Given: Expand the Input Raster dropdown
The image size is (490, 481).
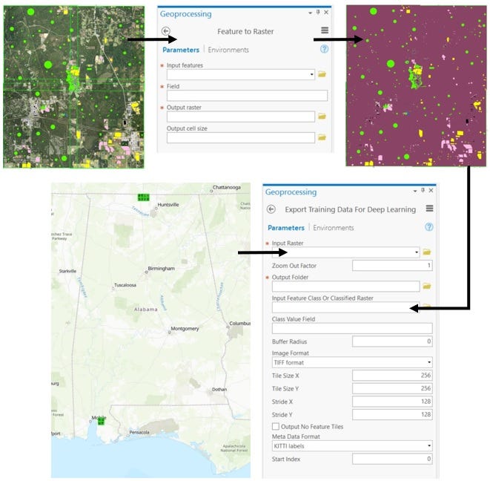Looking at the screenshot, I should [x=417, y=252].
